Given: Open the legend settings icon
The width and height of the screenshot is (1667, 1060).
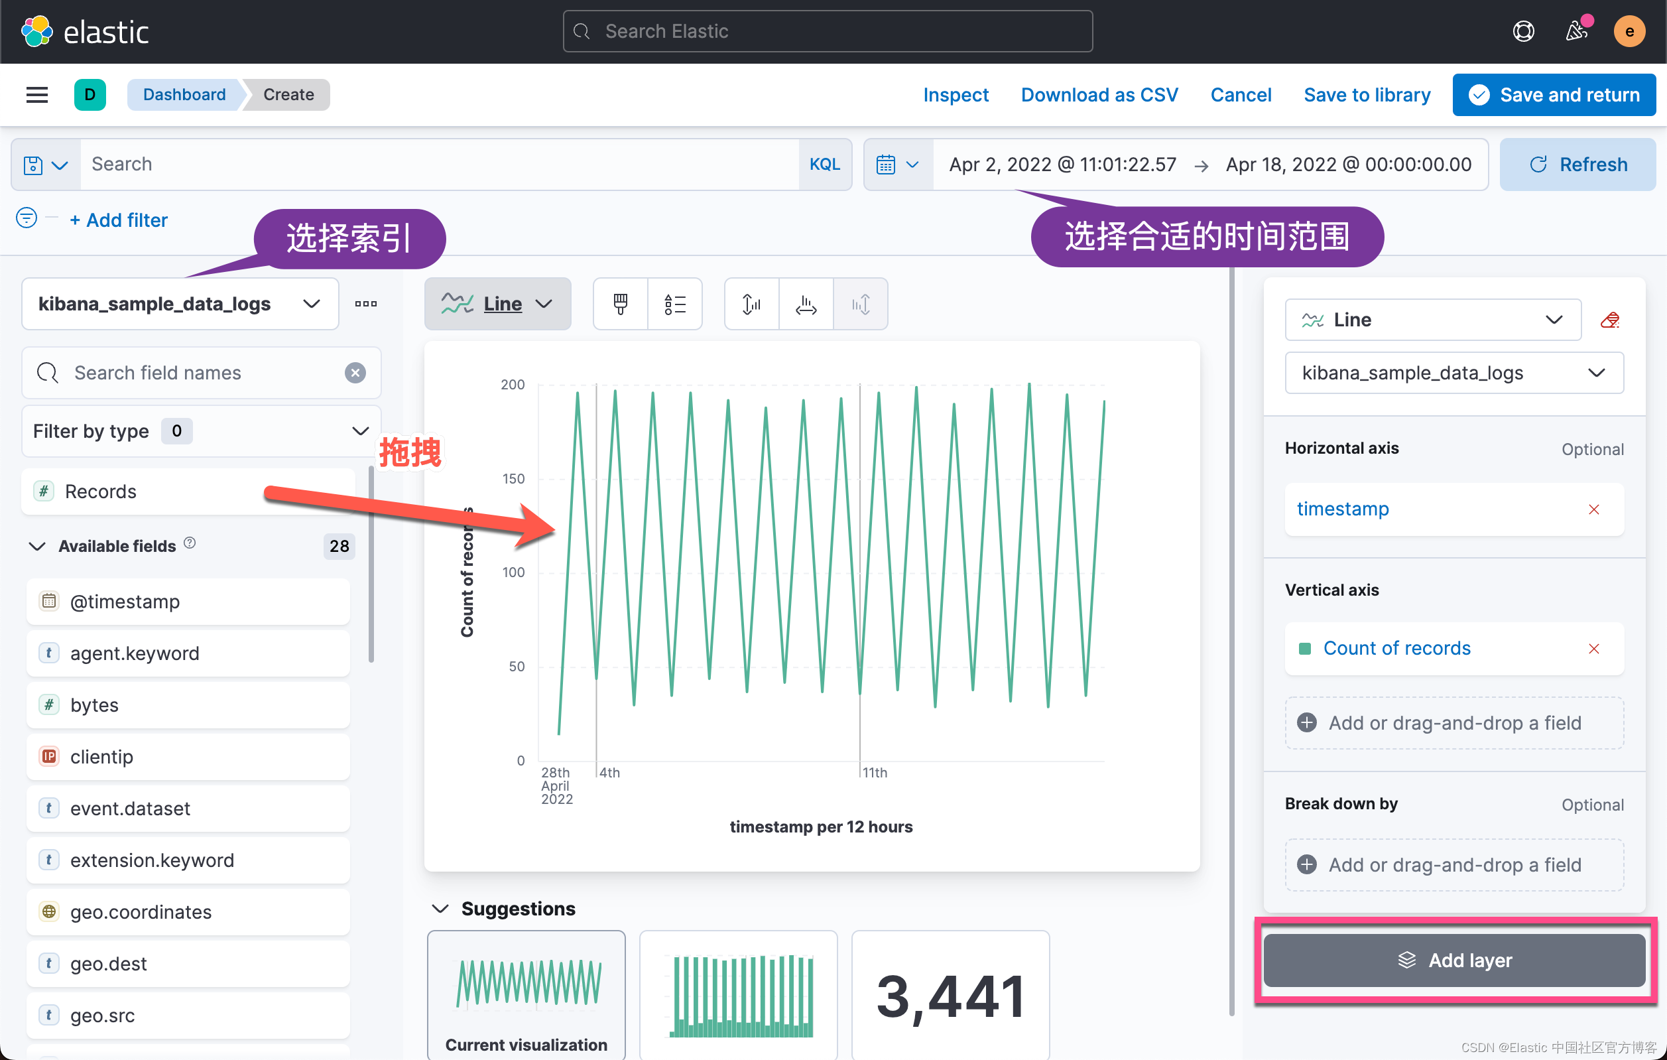Looking at the screenshot, I should pos(674,304).
